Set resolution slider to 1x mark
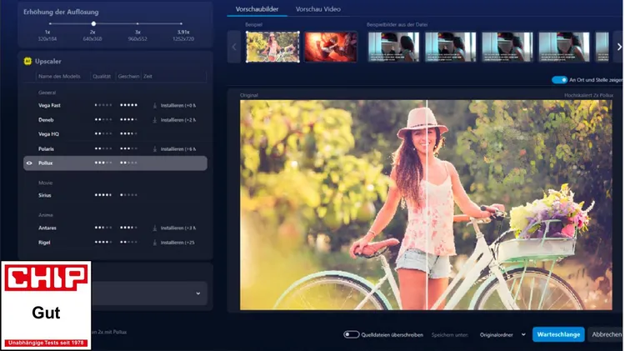This screenshot has width=625, height=351. tap(50, 24)
